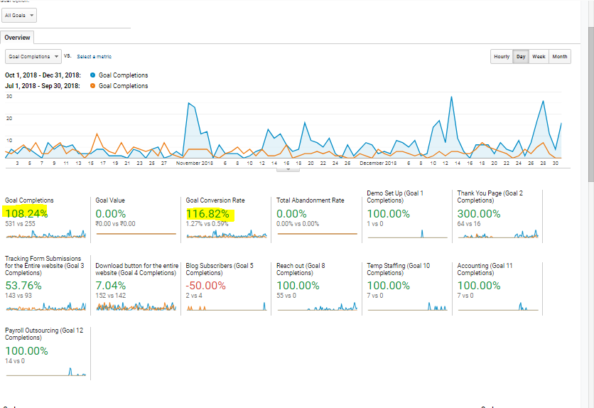Click the Goal Completions 108.24% metric
594x408 pixels.
(x=26, y=214)
